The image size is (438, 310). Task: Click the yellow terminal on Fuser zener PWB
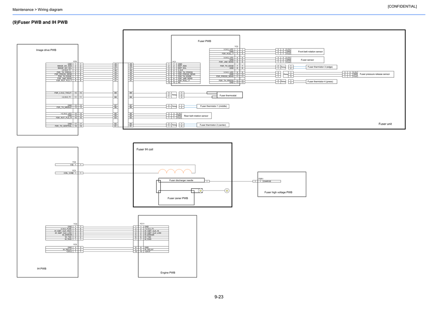coord(200,191)
